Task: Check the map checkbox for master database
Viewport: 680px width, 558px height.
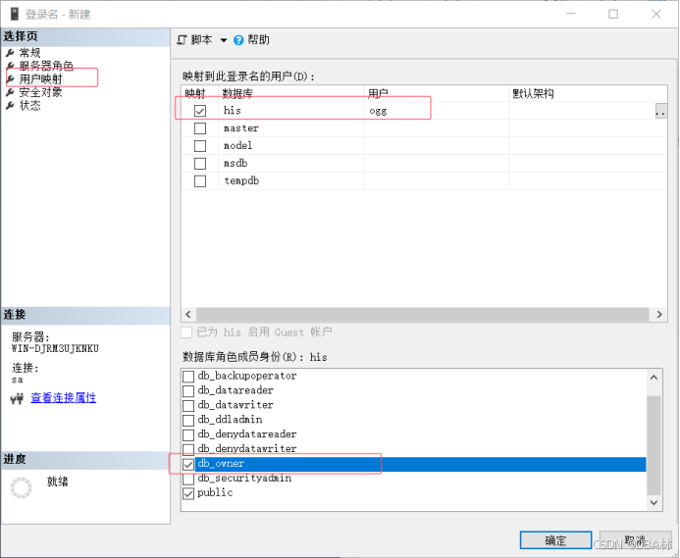Action: (200, 128)
